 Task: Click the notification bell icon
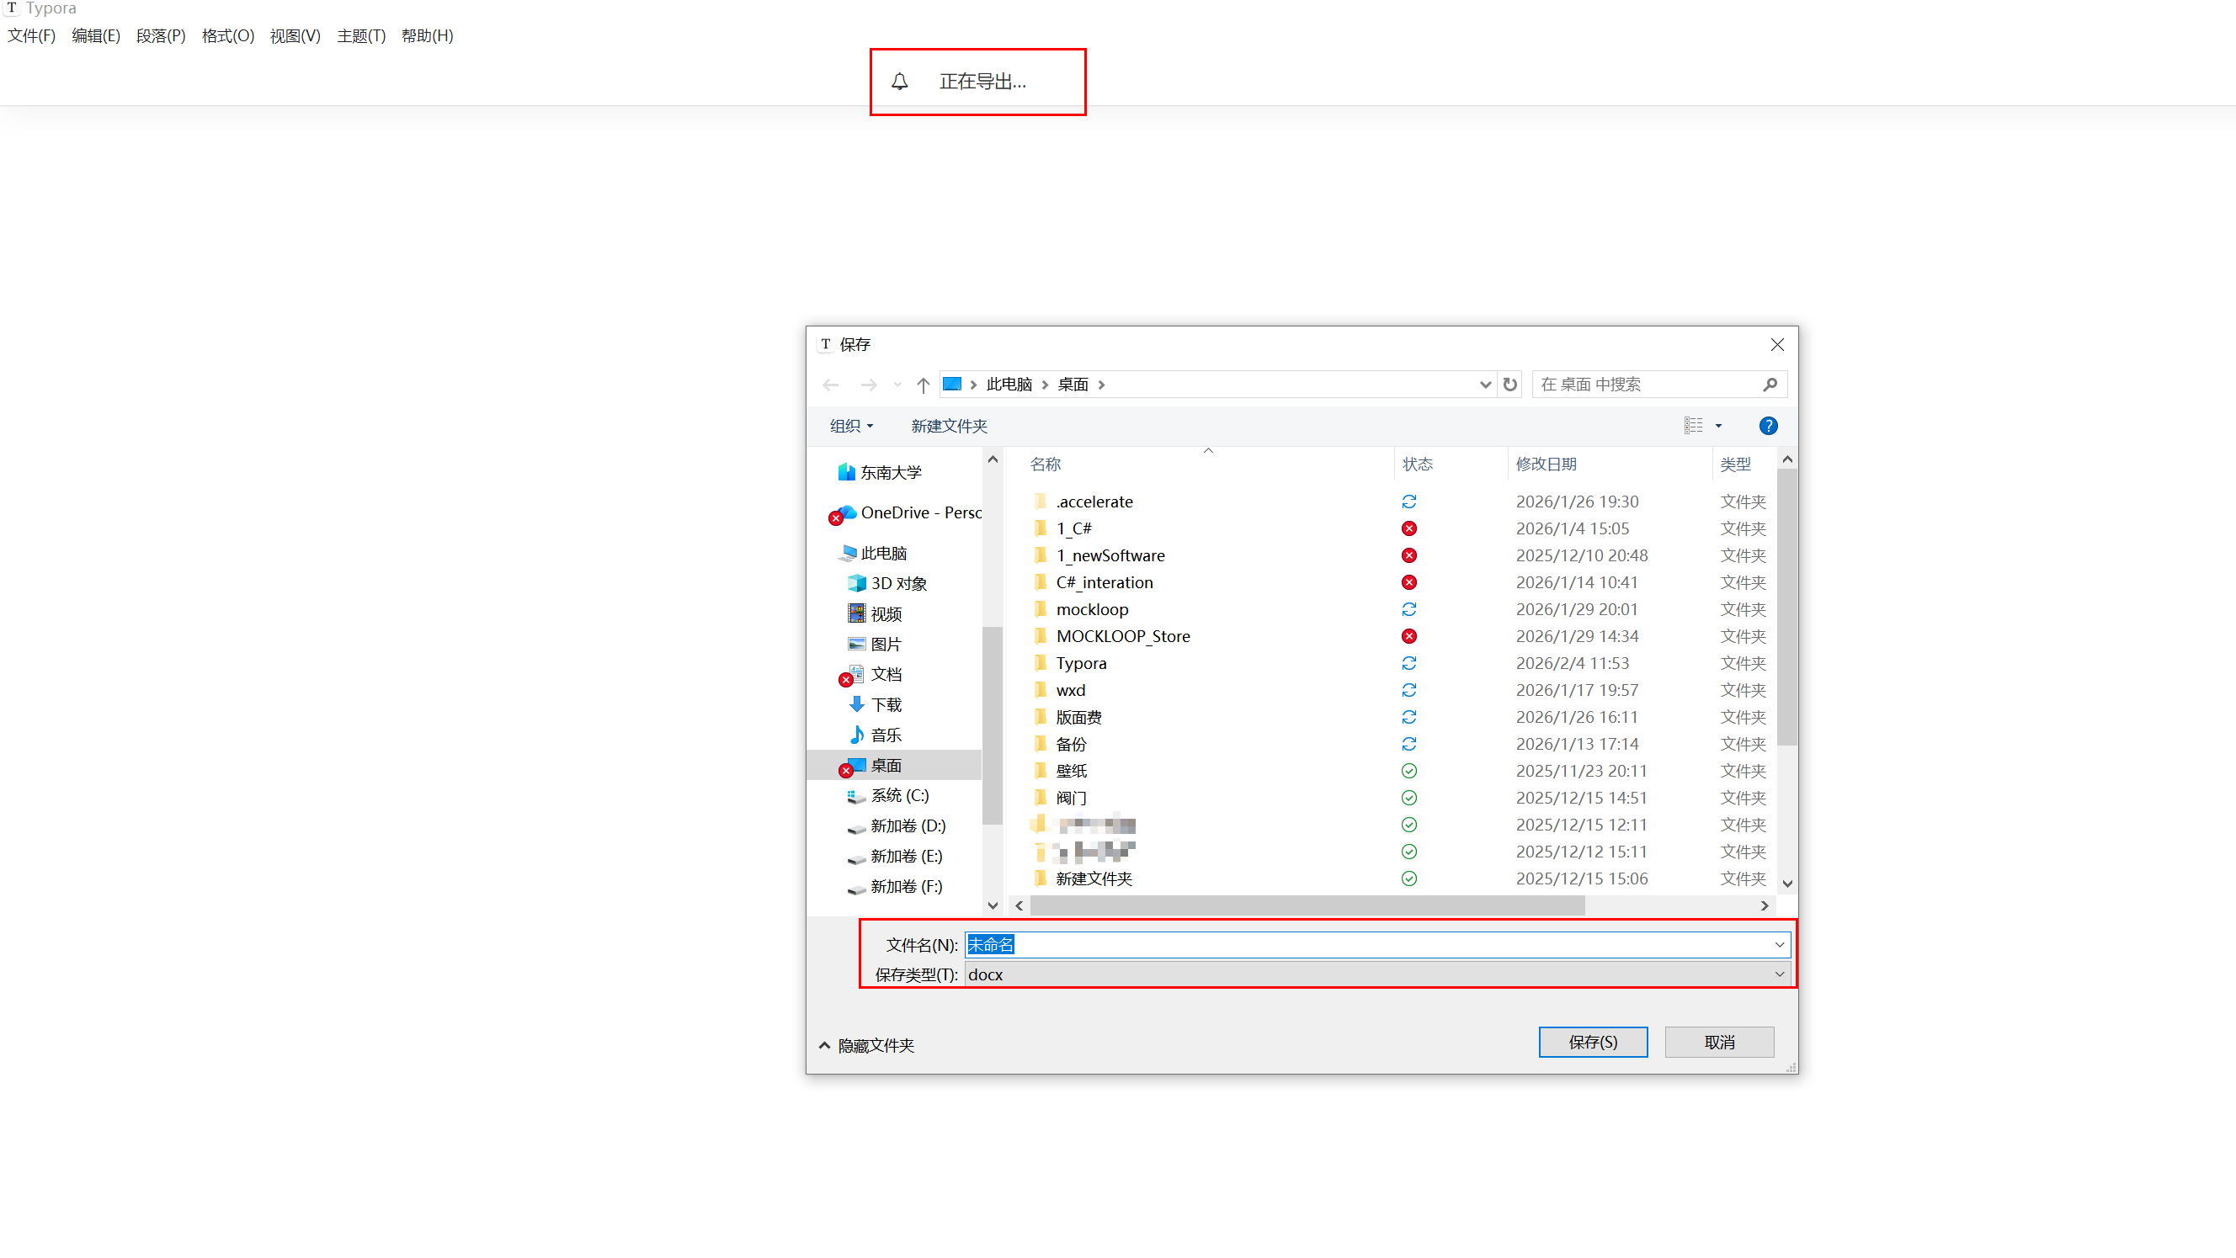899,82
